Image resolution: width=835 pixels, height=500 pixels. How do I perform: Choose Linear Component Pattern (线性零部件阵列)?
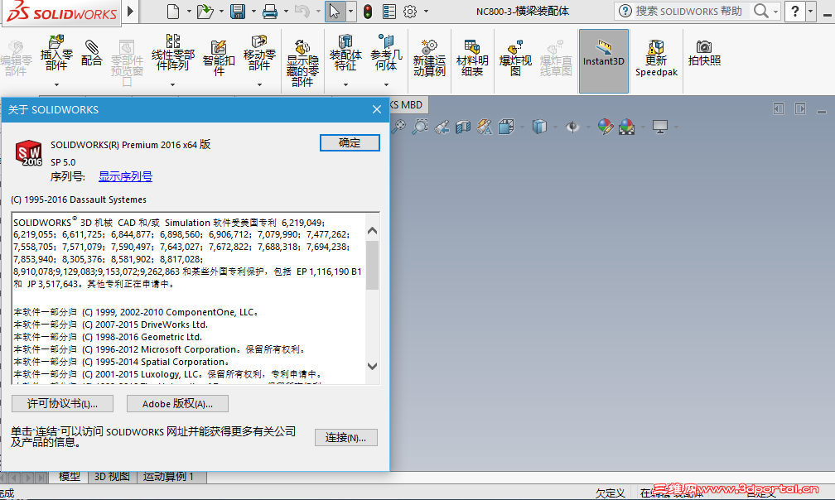pos(173,53)
